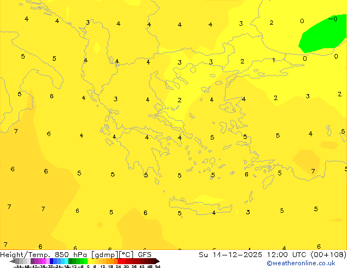Click the '54' legend scale number
The height and width of the screenshot is (268, 347).
pyautogui.click(x=158, y=267)
